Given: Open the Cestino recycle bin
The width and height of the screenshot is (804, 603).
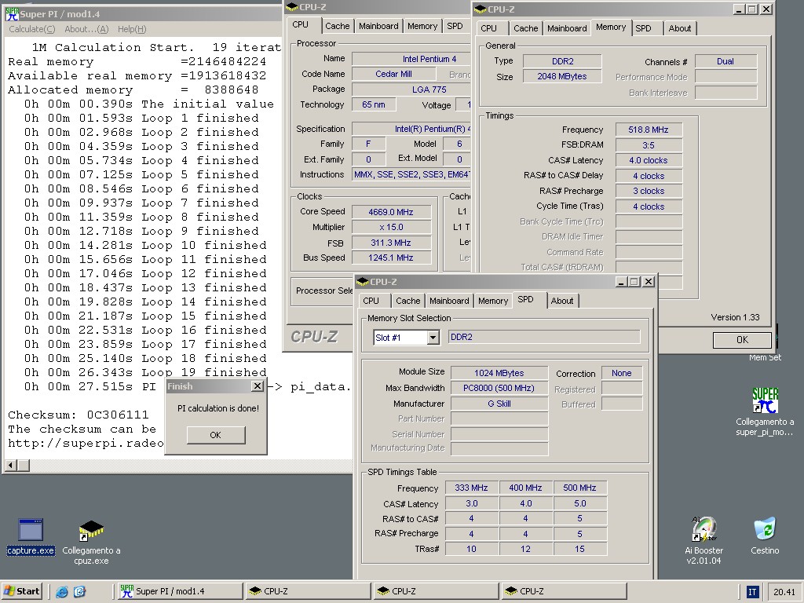Looking at the screenshot, I should pos(765,535).
